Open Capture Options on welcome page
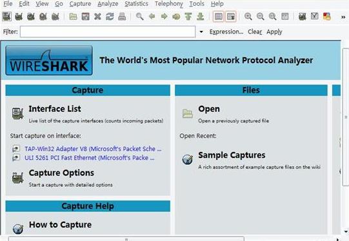The width and height of the screenshot is (349, 241). pos(61,173)
